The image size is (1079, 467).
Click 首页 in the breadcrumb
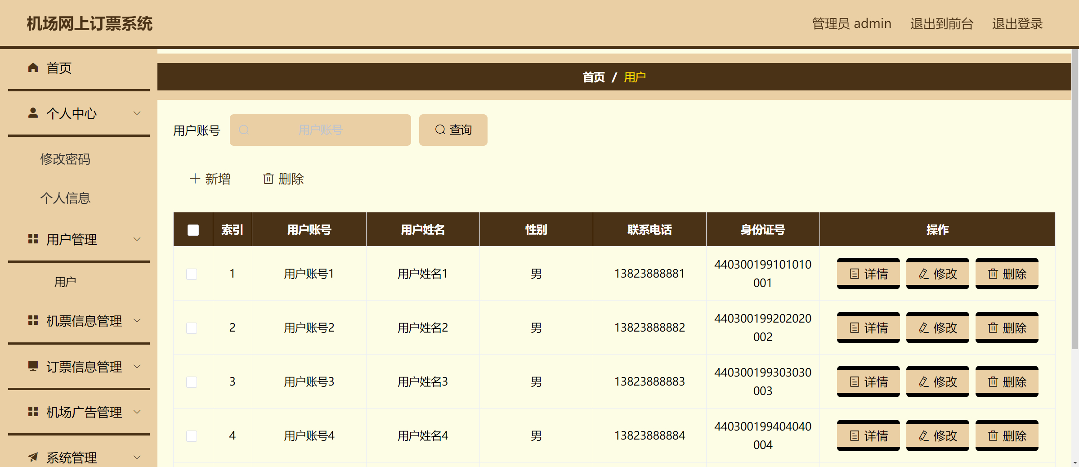point(594,77)
